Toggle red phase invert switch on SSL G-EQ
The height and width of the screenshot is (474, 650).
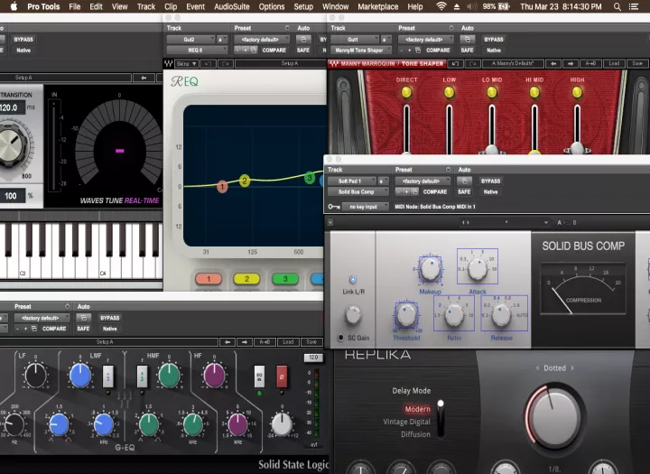(x=282, y=376)
